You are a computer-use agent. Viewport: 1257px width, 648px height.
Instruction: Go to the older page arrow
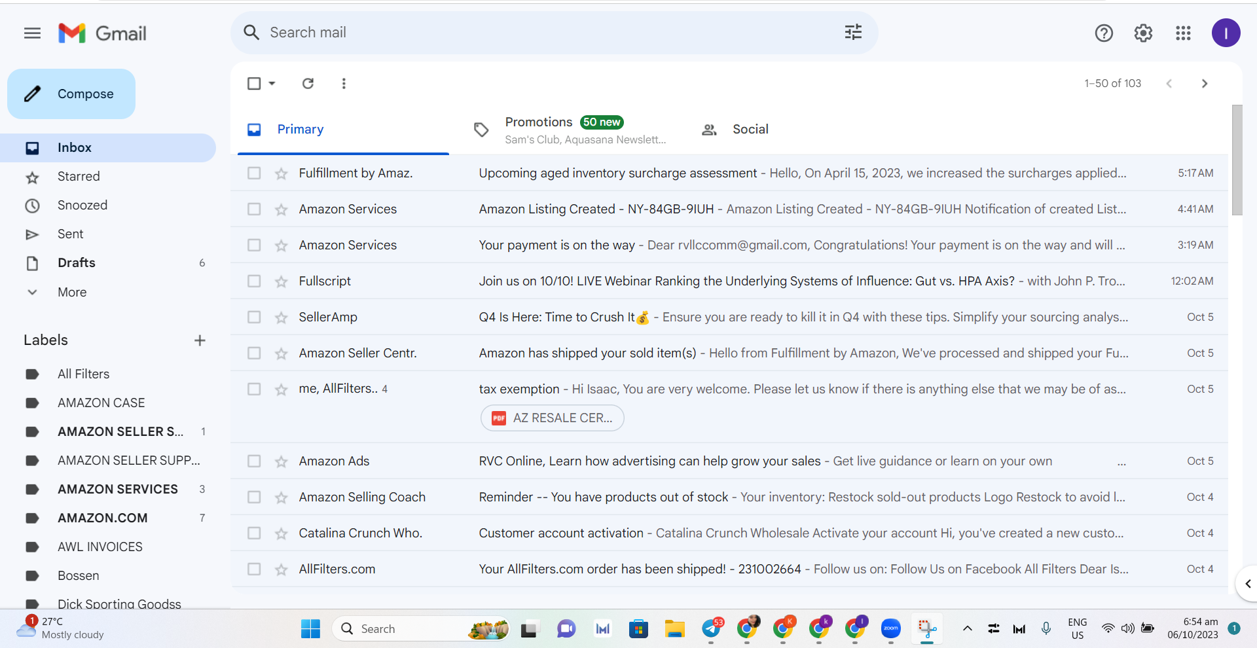pos(1205,83)
